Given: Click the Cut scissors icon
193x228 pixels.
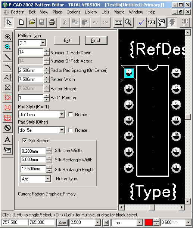Looking at the screenshot, I should pyautogui.click(x=65, y=22).
